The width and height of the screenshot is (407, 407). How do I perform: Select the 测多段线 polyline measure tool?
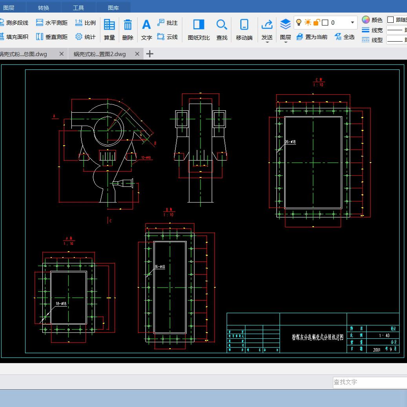14,23
